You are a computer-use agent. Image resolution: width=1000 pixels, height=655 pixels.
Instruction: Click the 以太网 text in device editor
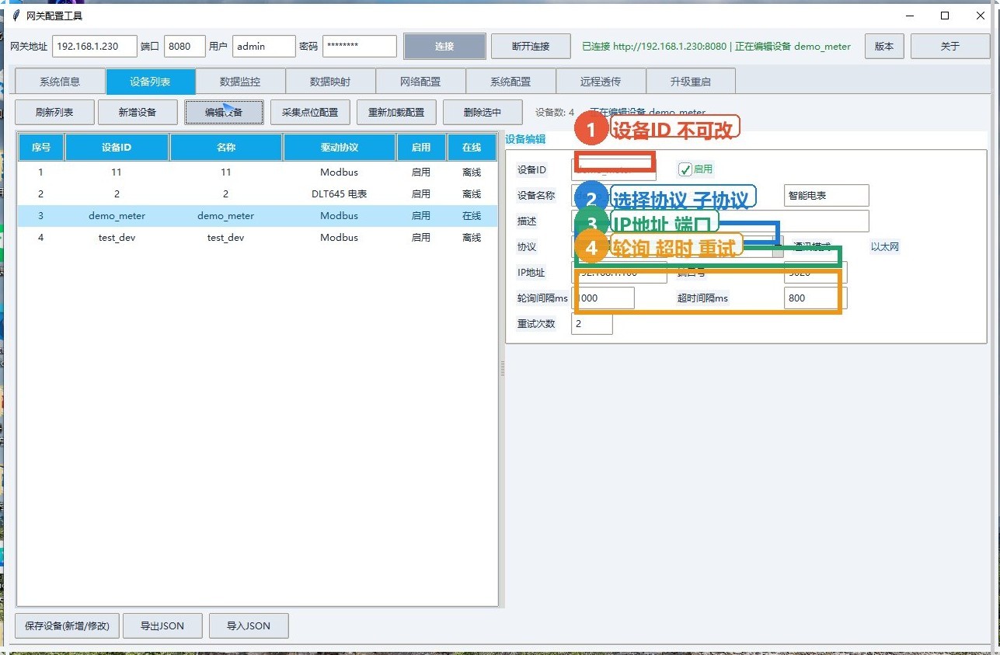coord(885,247)
